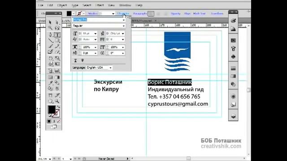Select the Selection (black arrow) tool

click(x=50, y=22)
